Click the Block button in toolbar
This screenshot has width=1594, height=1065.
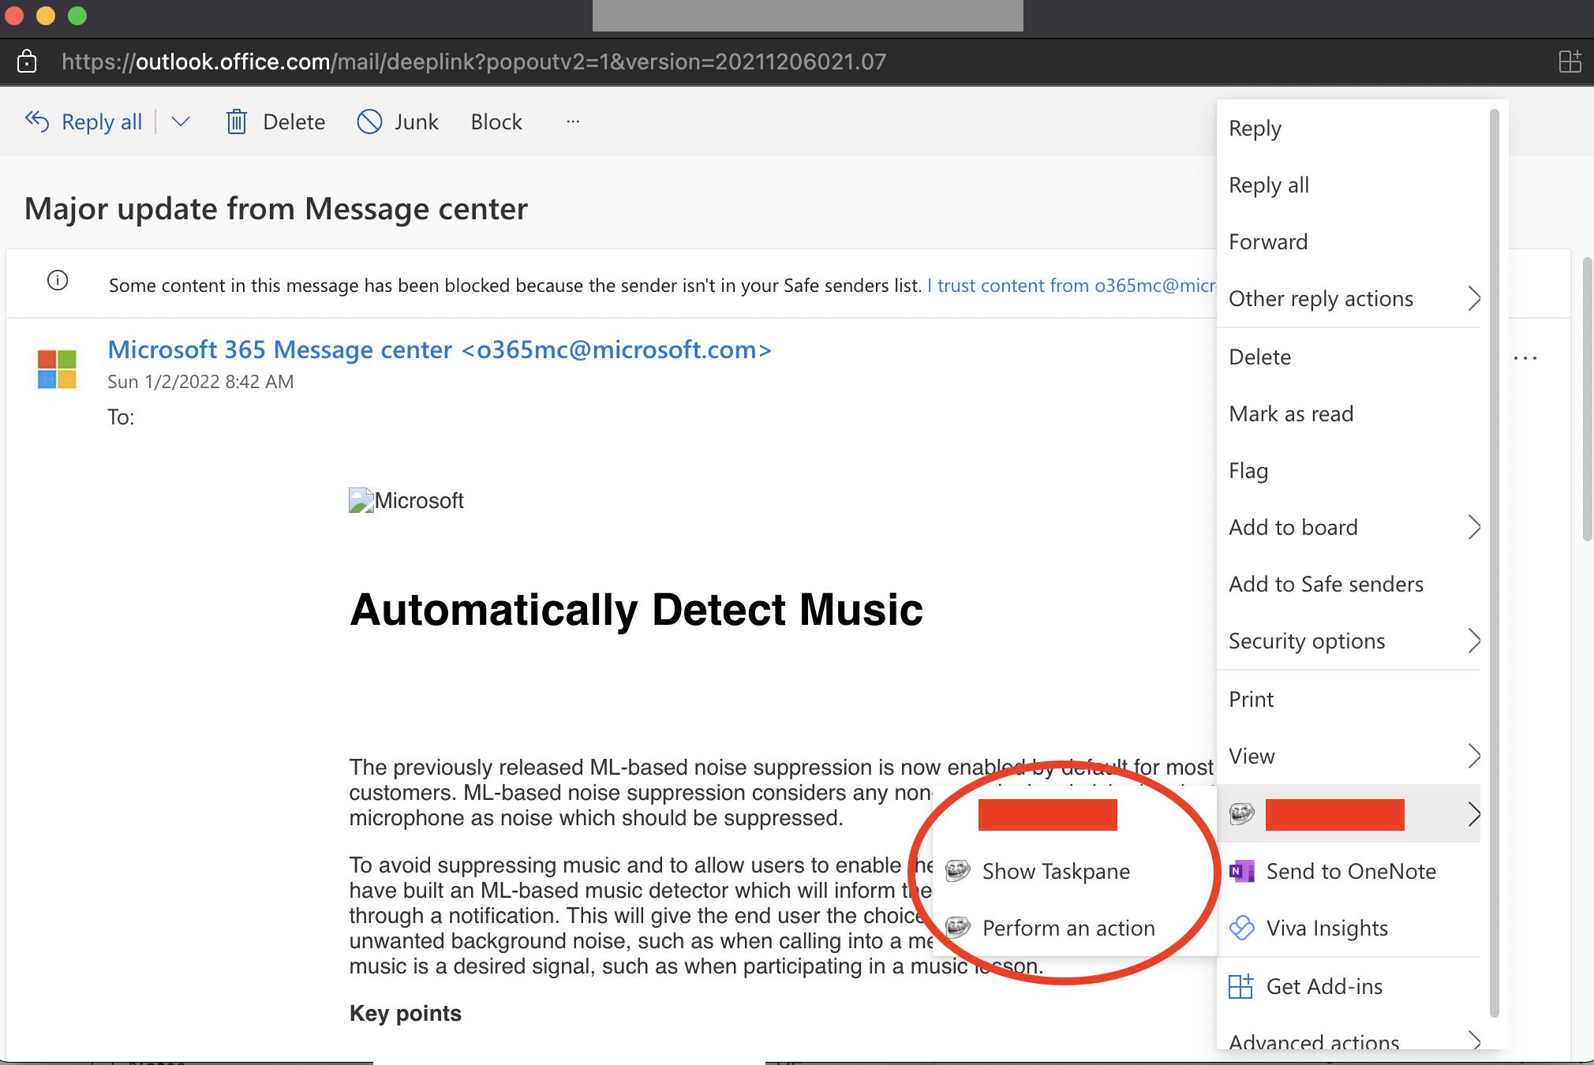[x=496, y=121]
